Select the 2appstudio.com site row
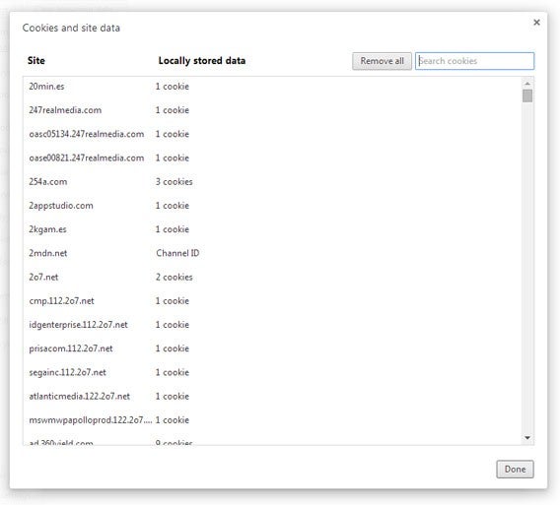The width and height of the screenshot is (560, 505). 272,206
